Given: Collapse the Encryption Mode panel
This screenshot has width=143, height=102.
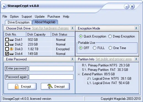Looking at the screenshot, I should tap(136, 28).
